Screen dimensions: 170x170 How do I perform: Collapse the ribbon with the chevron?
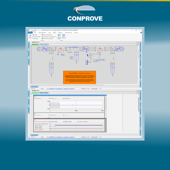(139, 33)
